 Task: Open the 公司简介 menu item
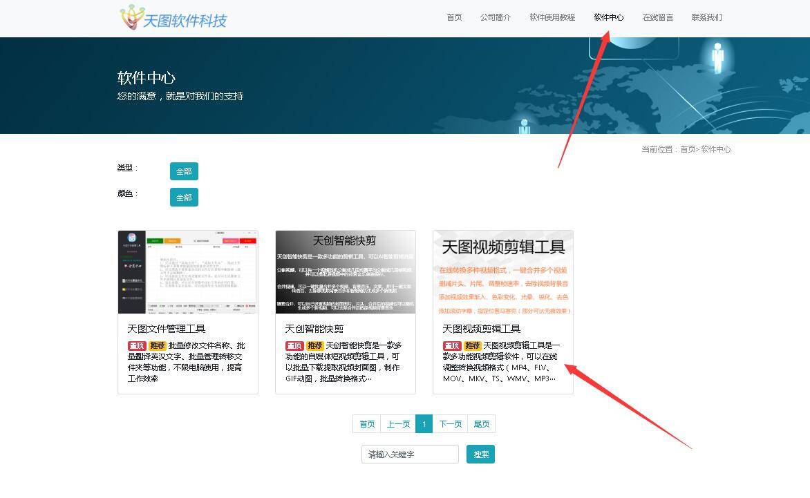(496, 17)
